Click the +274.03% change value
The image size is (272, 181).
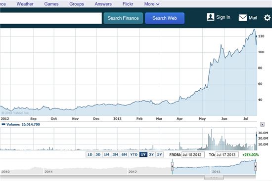pyautogui.click(x=251, y=155)
